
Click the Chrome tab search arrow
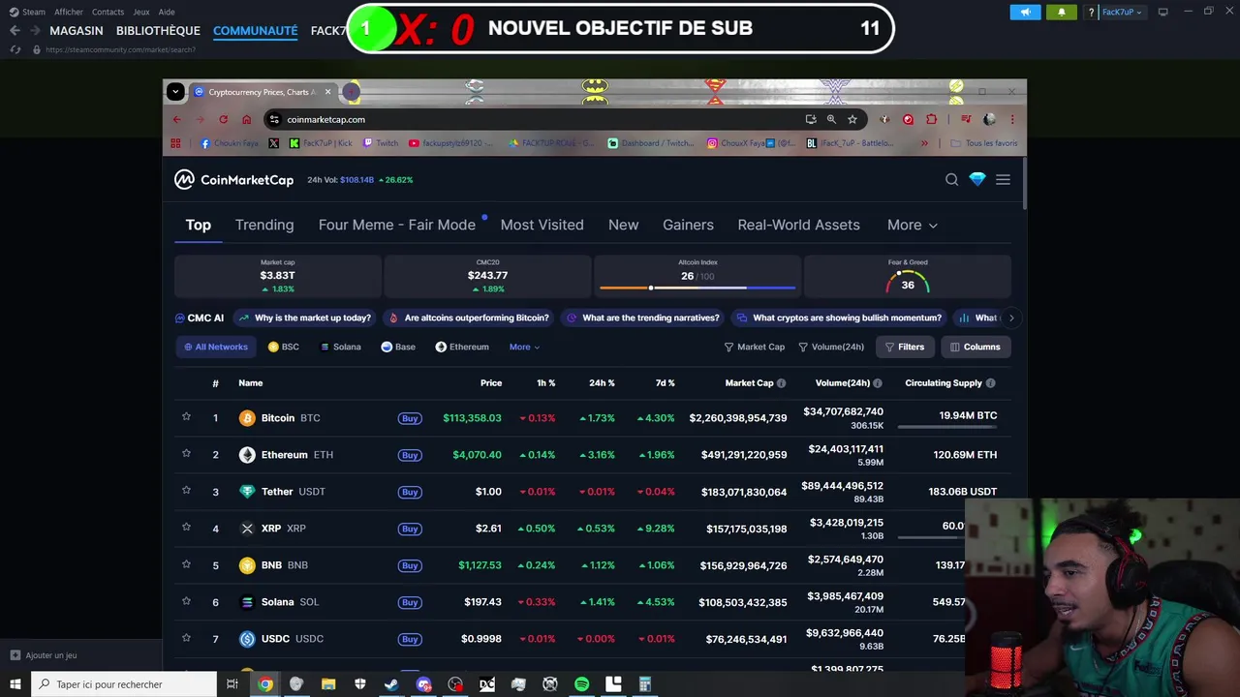click(175, 92)
